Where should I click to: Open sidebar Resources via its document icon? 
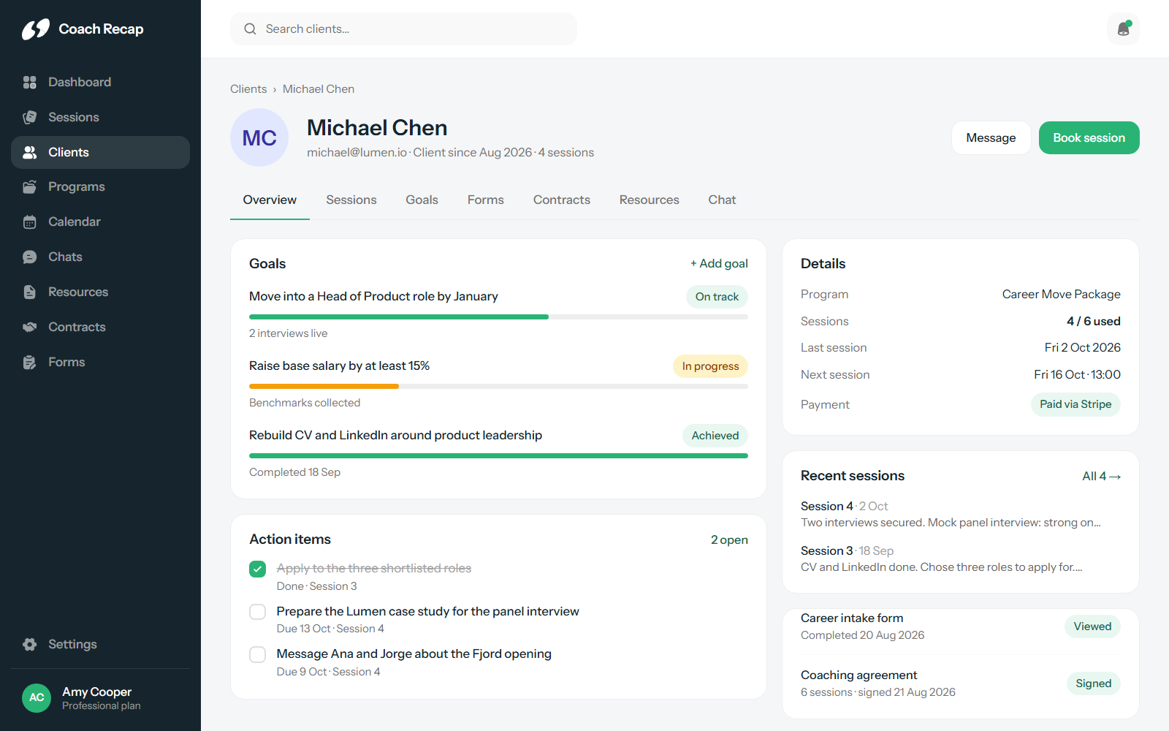point(30,292)
